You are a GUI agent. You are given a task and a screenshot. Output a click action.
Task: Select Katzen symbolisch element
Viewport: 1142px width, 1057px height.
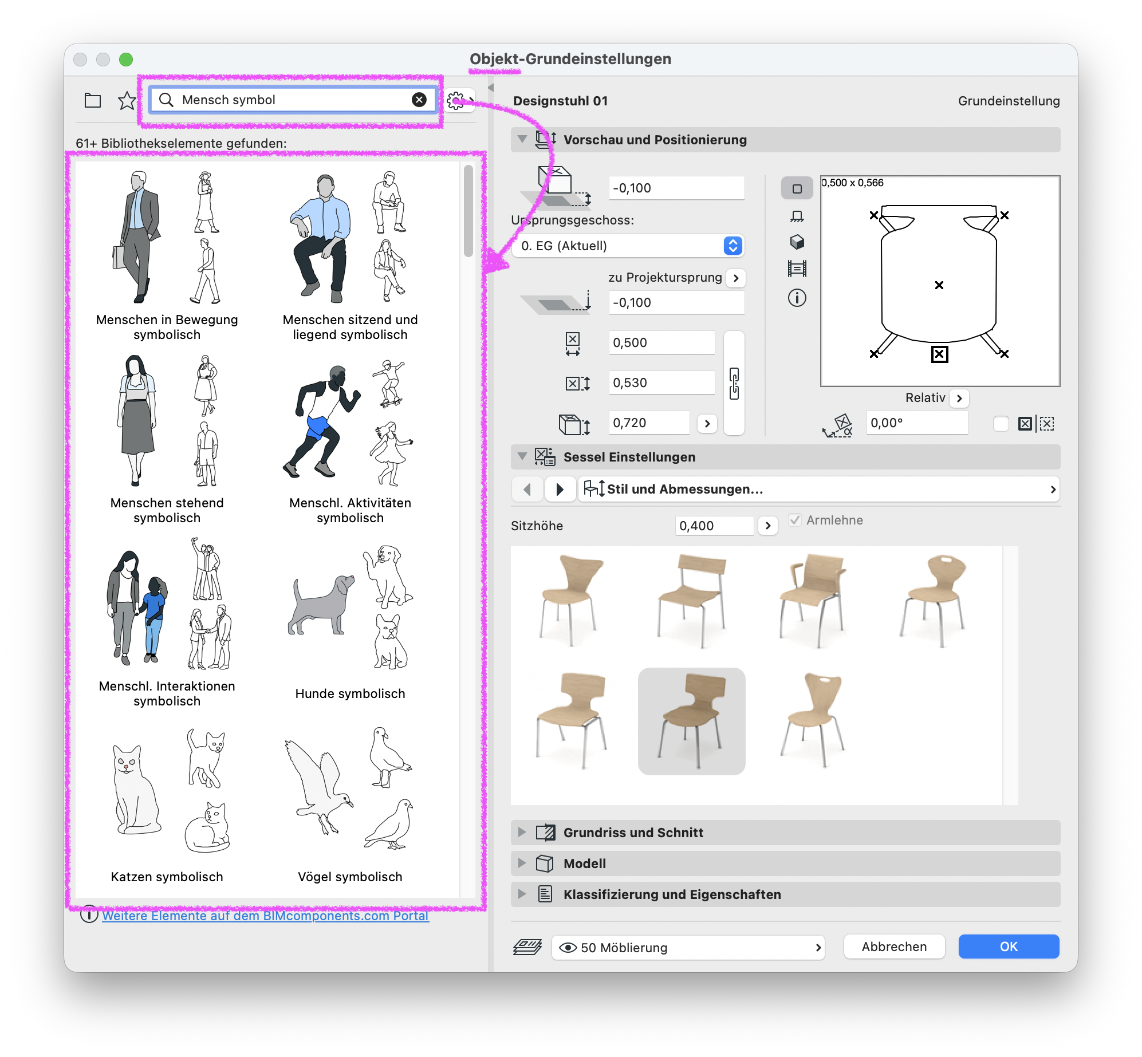coord(167,805)
